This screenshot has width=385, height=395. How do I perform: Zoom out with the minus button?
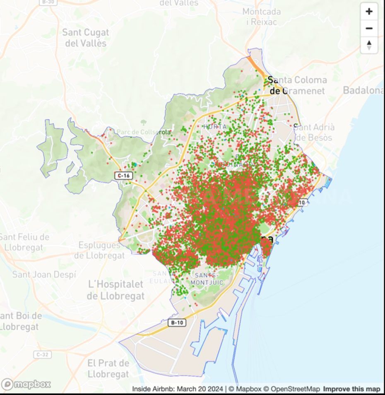coord(369,28)
